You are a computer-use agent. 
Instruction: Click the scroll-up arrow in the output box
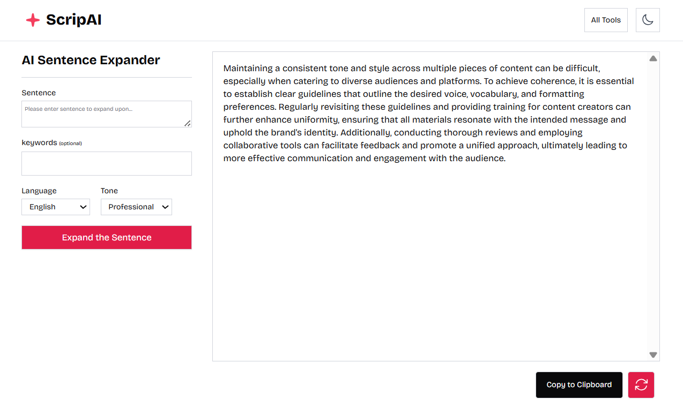coord(653,58)
